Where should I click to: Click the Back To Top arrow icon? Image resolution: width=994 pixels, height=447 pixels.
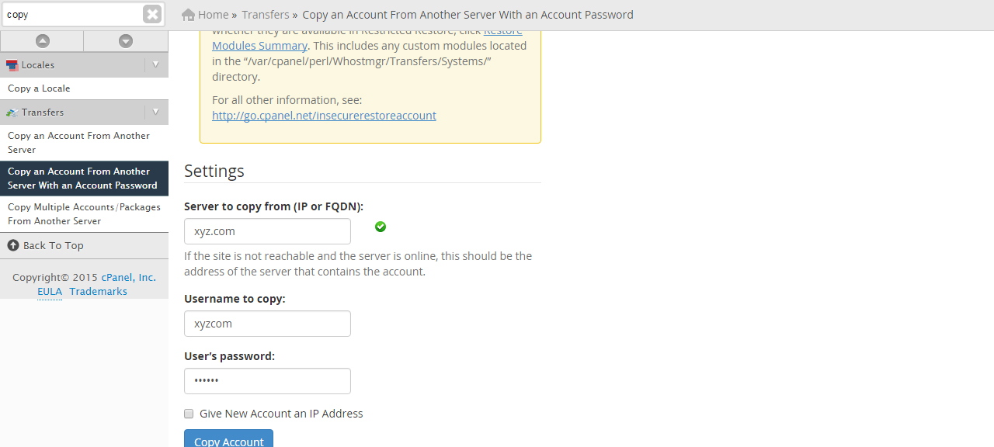coord(13,245)
